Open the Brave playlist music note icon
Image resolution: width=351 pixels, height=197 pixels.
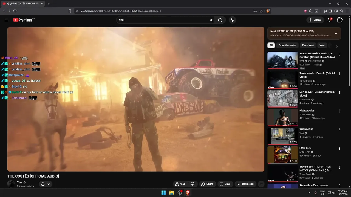pos(325,11)
